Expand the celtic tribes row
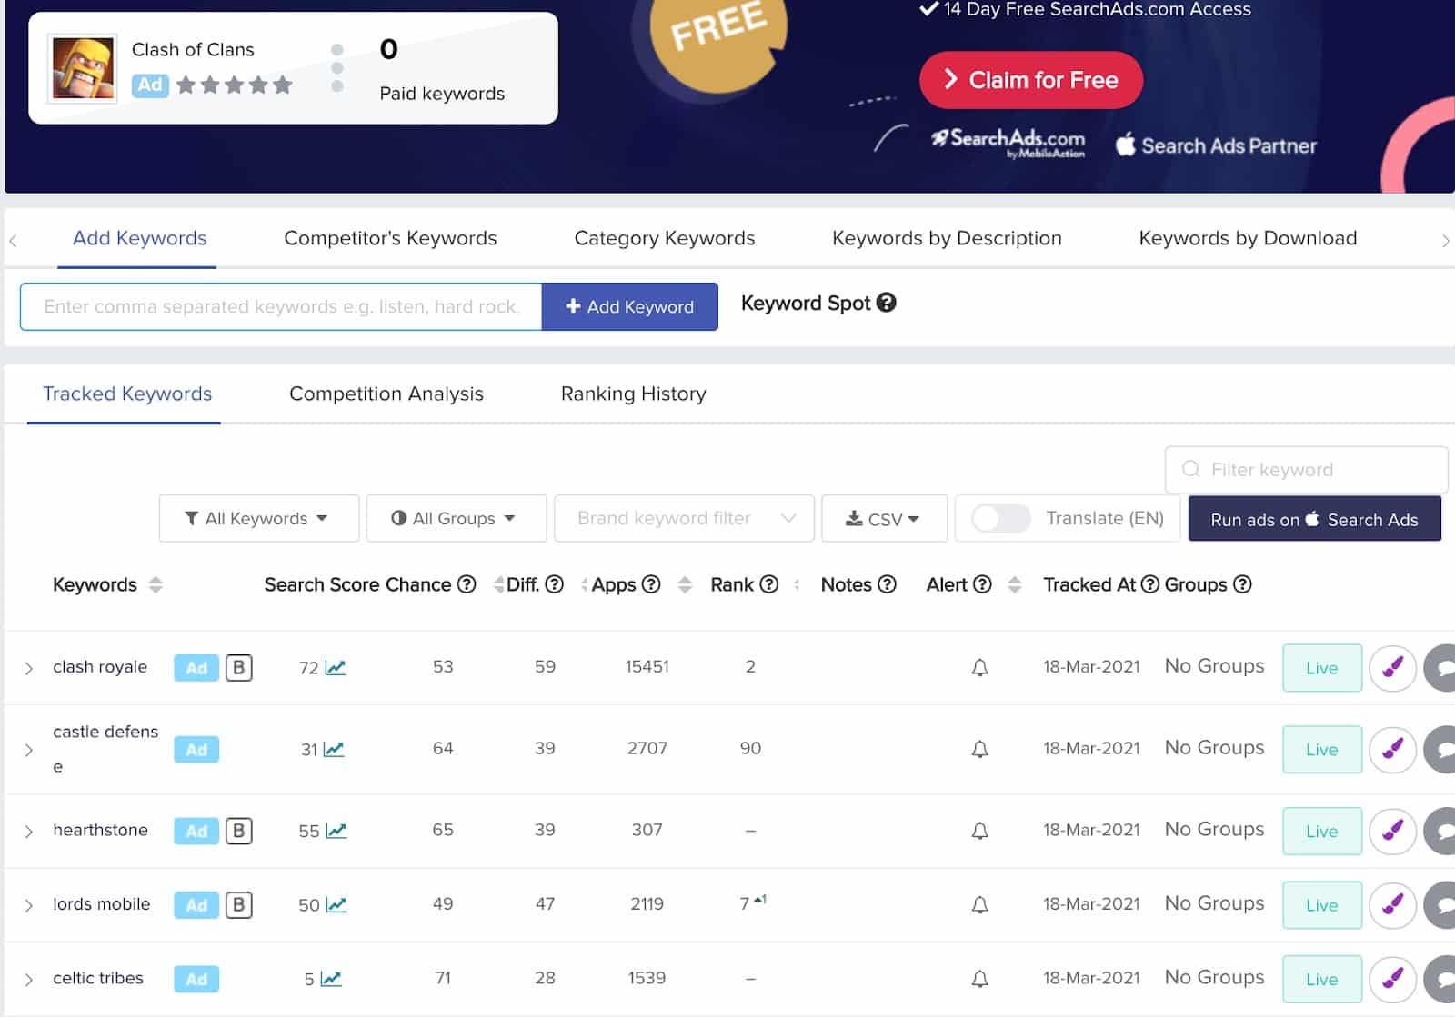Screen dimensions: 1455x1017 click(x=28, y=980)
